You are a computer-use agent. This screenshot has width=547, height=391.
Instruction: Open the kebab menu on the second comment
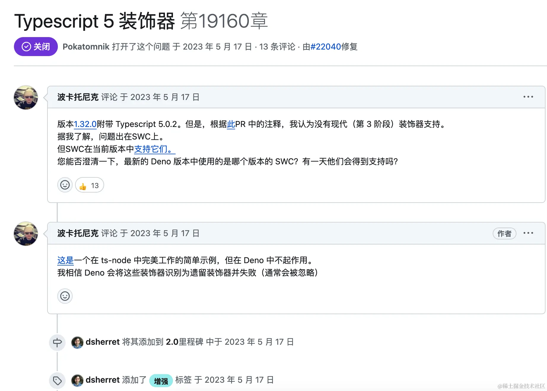[x=528, y=233]
